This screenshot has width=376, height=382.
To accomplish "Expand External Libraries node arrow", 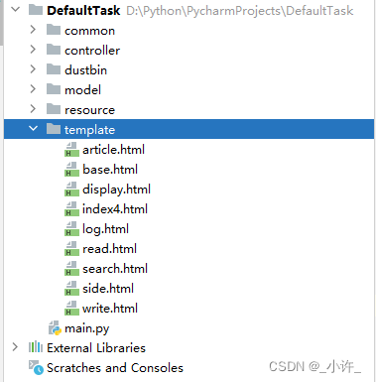I will (x=15, y=347).
